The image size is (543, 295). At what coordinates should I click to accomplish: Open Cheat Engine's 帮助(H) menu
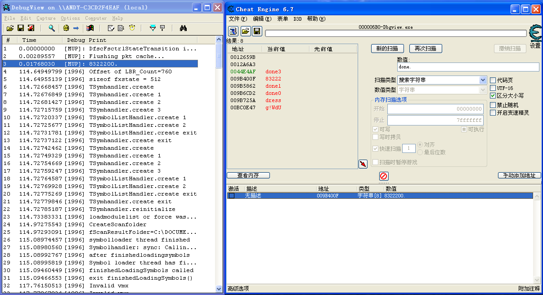tap(316, 19)
